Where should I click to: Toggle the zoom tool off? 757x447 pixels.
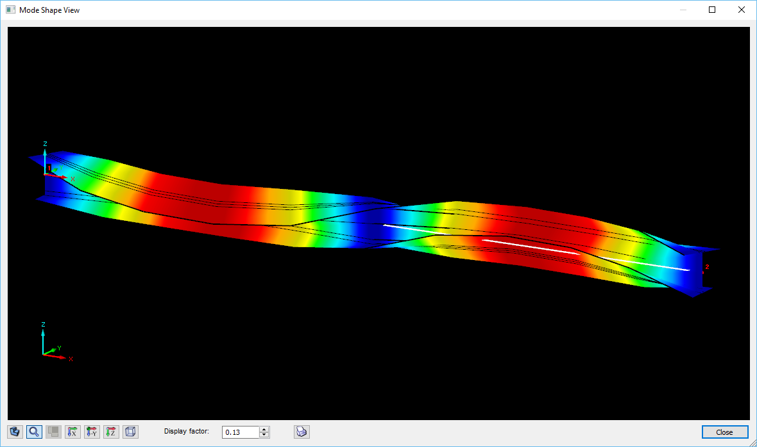pyautogui.click(x=34, y=431)
